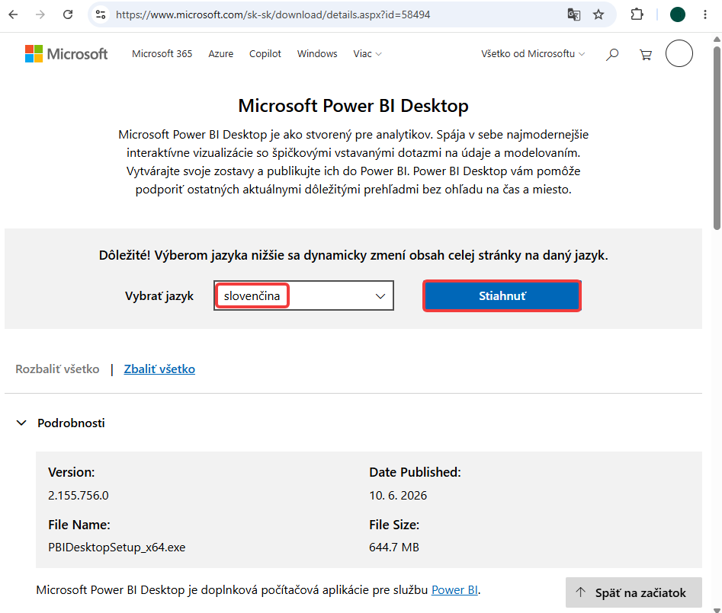The image size is (722, 613).
Task: Open the slovenčina language dropdown
Action: click(303, 295)
